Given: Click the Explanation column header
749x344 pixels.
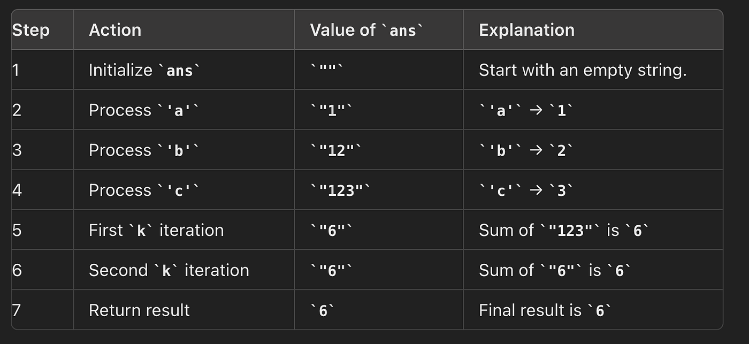Looking at the screenshot, I should [x=526, y=30].
